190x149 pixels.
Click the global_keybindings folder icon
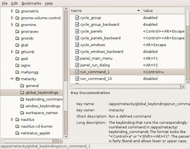tap(22, 92)
